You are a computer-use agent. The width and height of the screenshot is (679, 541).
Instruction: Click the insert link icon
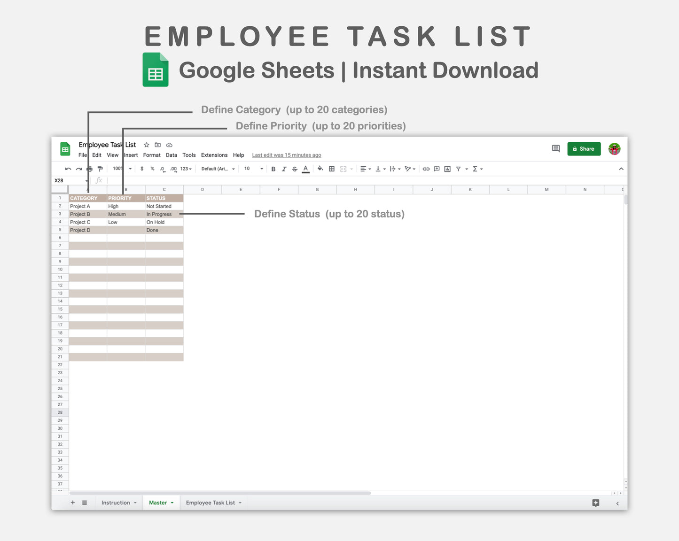[x=426, y=169]
